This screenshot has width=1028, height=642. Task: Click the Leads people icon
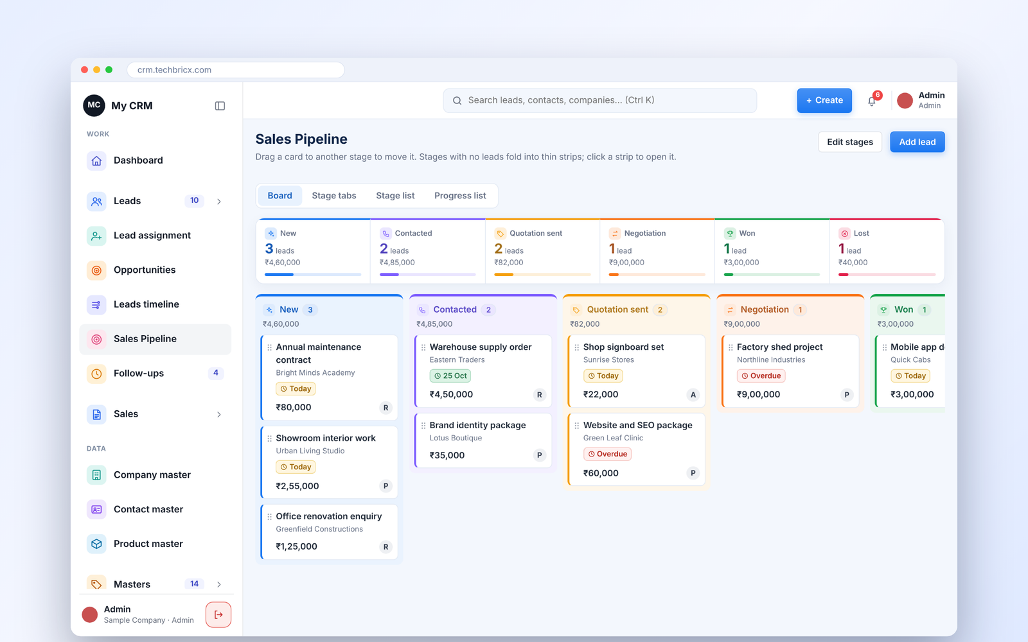tap(96, 201)
